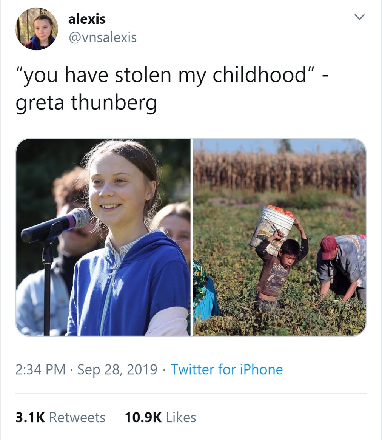Viewport: 382px width, 440px height.
Task: Open the right photo of the farm field
Action: click(x=279, y=237)
